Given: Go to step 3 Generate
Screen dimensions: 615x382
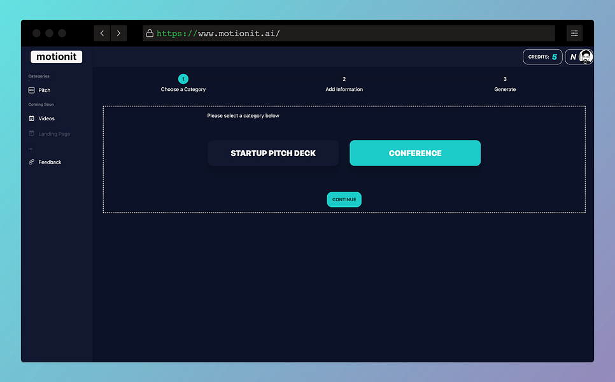Looking at the screenshot, I should tap(505, 84).
